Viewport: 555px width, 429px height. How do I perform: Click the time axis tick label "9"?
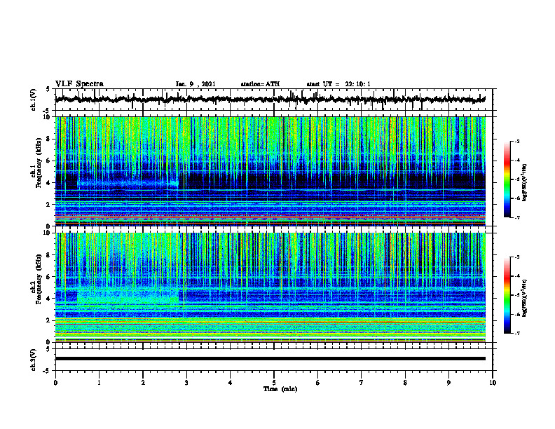(448, 383)
